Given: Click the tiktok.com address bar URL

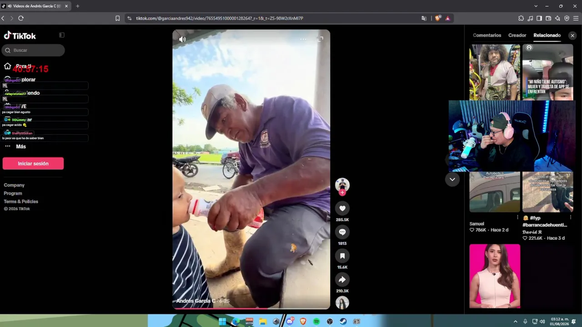Looking at the screenshot, I should pos(220,18).
